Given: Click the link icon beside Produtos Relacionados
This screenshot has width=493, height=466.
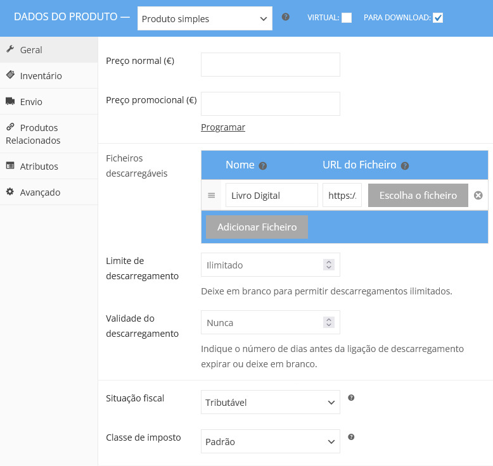Looking at the screenshot, I should [10, 127].
